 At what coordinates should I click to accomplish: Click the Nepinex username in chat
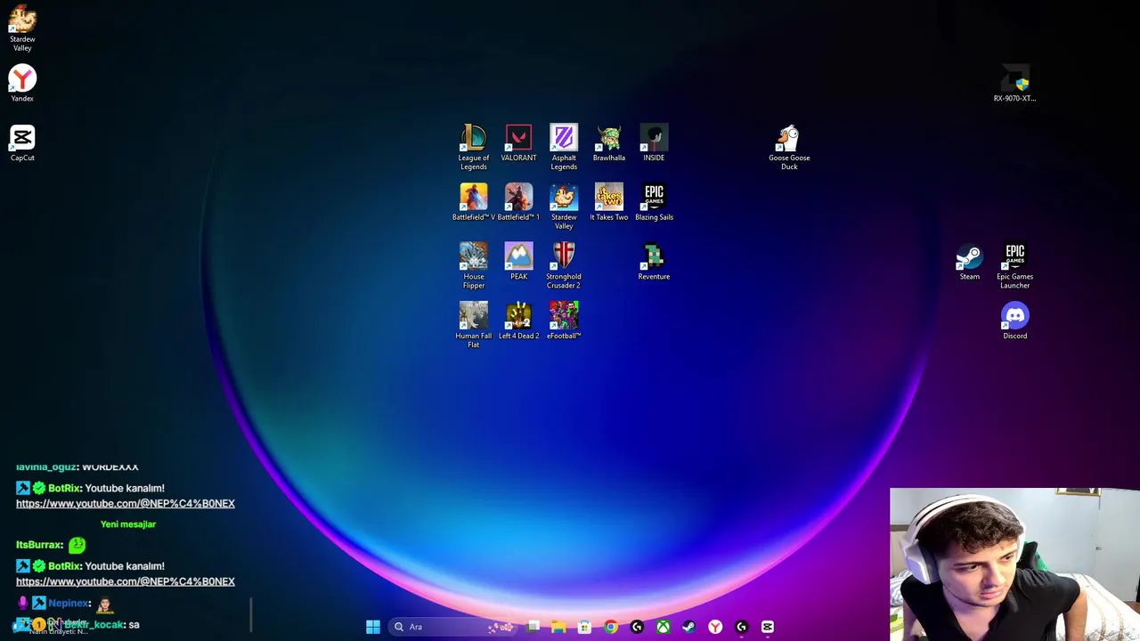tap(69, 604)
